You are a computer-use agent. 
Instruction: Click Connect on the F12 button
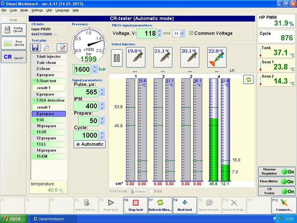coord(284,206)
